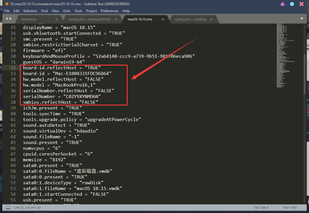Click tools.syncTime = "TRUE" line
The width and height of the screenshot is (309, 213).
(x=54, y=114)
